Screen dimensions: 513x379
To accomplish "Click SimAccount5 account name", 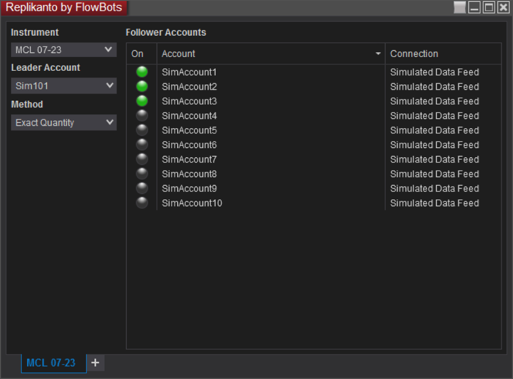I will [190, 130].
